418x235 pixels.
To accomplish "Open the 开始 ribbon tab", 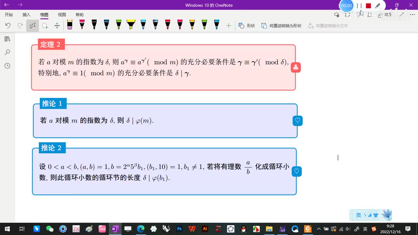I will tap(9, 15).
